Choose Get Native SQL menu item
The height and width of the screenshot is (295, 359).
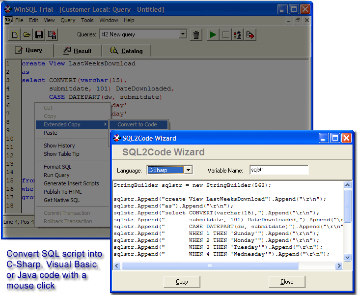[x=72, y=200]
